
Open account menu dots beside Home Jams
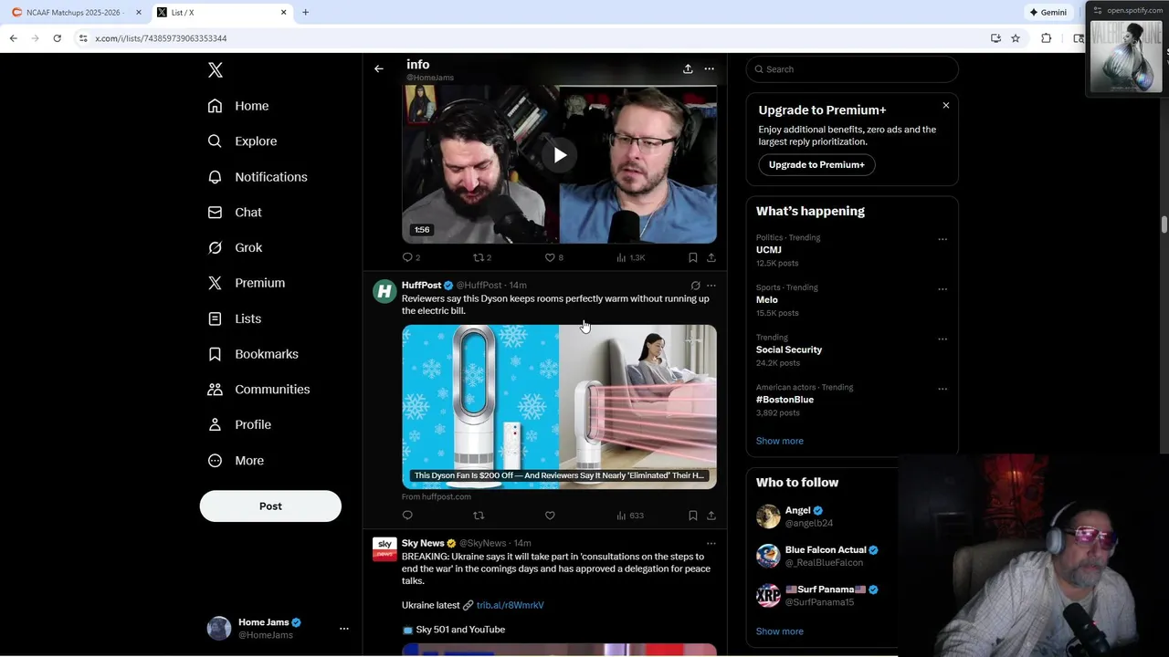344,629
